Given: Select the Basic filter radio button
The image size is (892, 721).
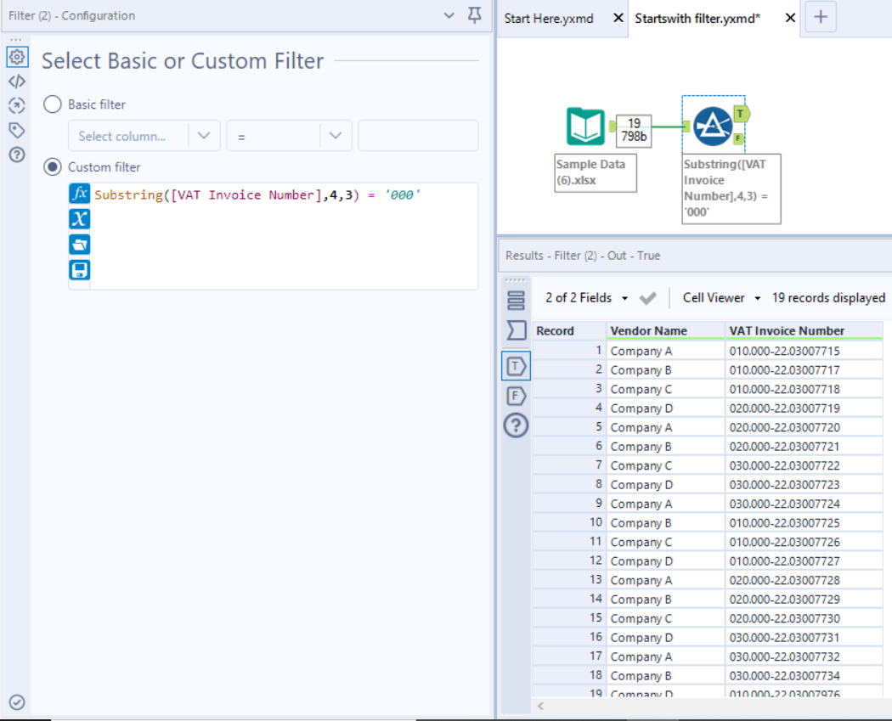Looking at the screenshot, I should 52,104.
